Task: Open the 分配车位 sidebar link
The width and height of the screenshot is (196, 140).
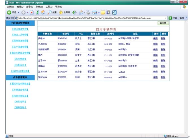Action: [x=20, y=65]
